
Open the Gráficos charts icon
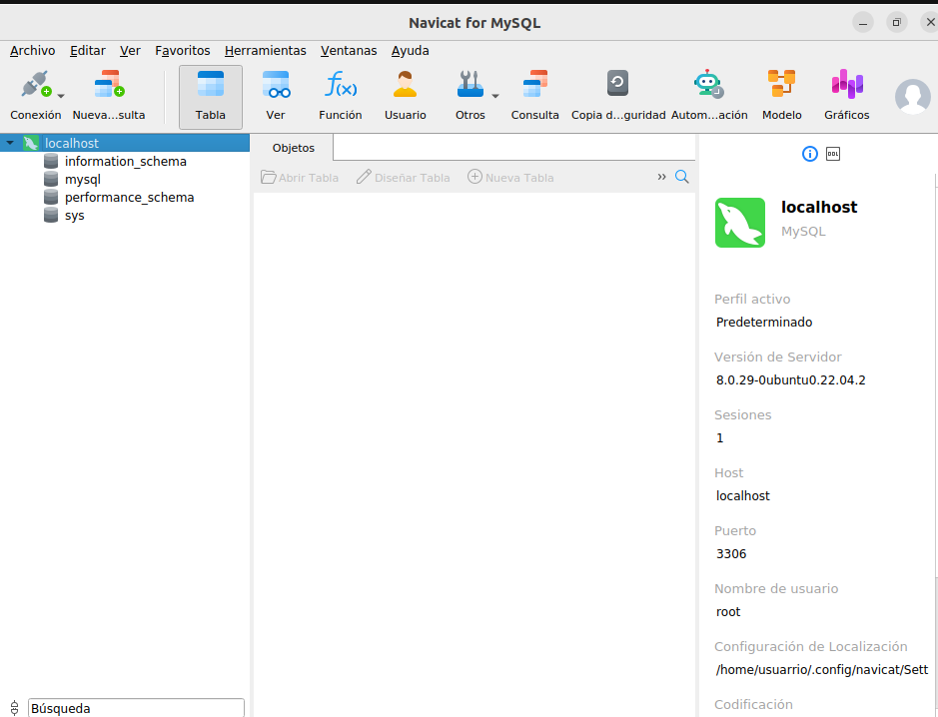coord(846,85)
